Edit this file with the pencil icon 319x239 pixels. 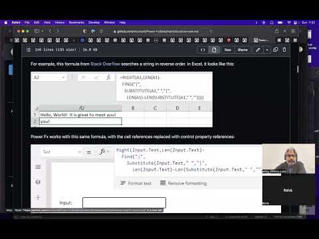click(x=258, y=50)
